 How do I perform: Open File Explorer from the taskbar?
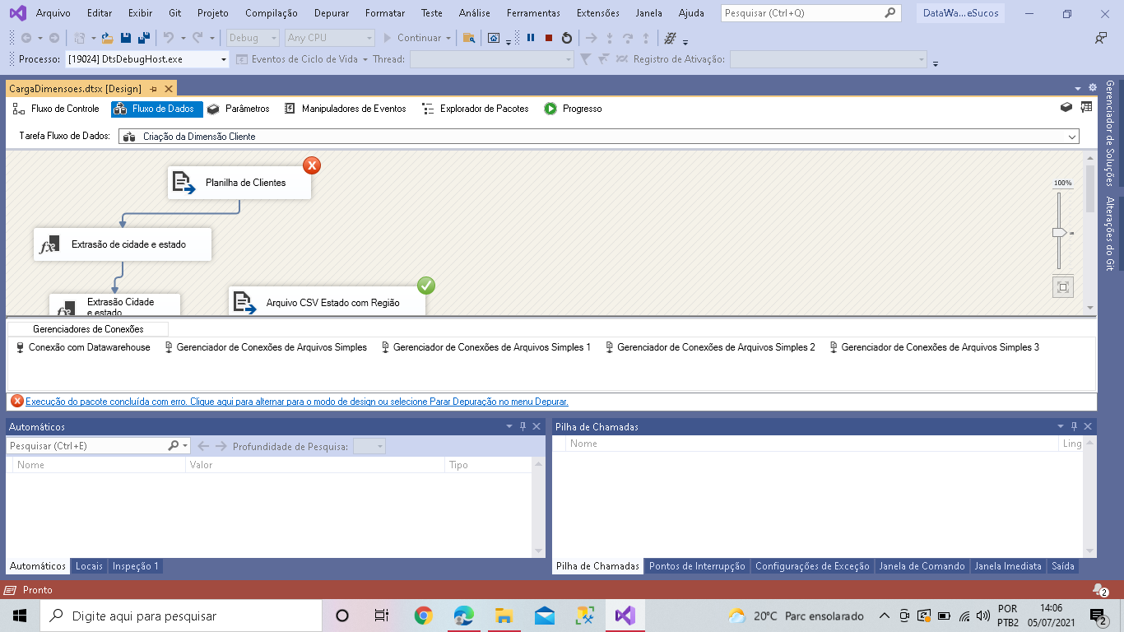point(504,616)
